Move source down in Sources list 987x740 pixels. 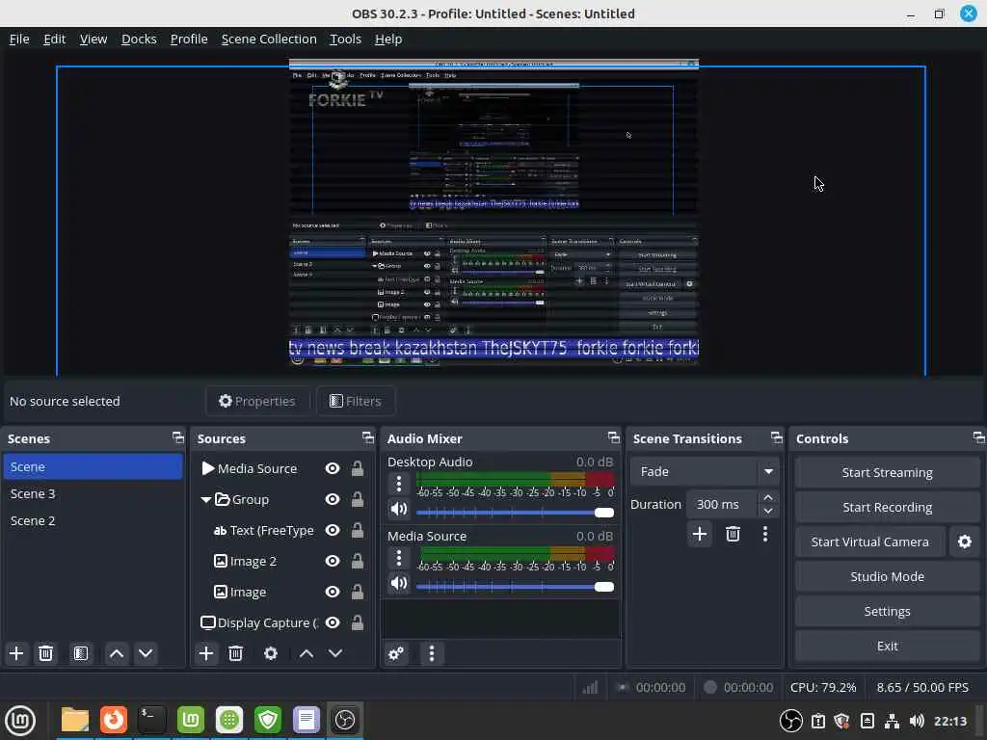(335, 653)
